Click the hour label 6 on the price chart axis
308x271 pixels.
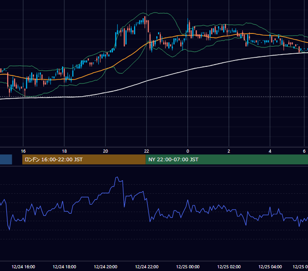click(x=304, y=151)
